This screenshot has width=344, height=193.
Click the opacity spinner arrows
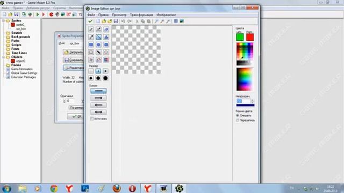253,101
